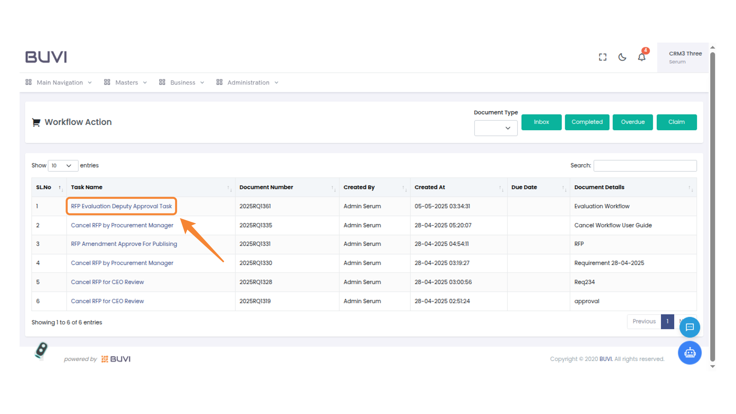Click the fullscreen expand icon
Screen dimensions: 736x414
[603, 57]
